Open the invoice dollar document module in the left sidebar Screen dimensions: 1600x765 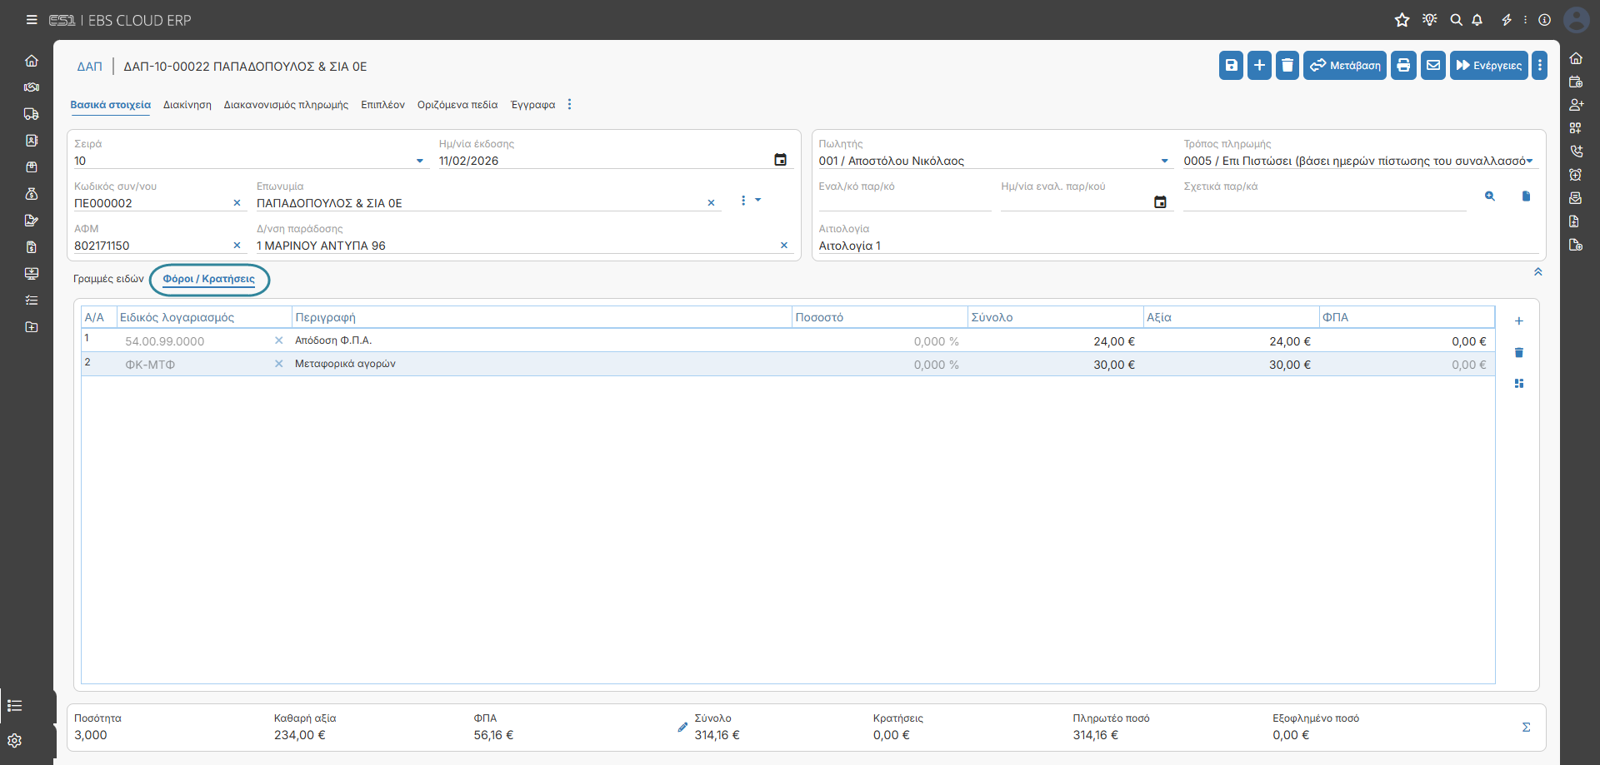click(x=32, y=247)
